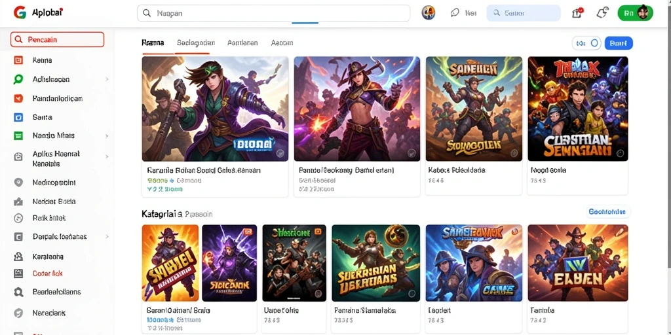Click the card title starting with Nopd
This screenshot has height=335, width=671.
click(x=548, y=170)
